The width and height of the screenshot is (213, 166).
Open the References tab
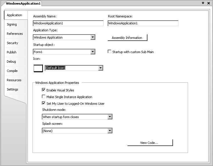[x=15, y=34]
